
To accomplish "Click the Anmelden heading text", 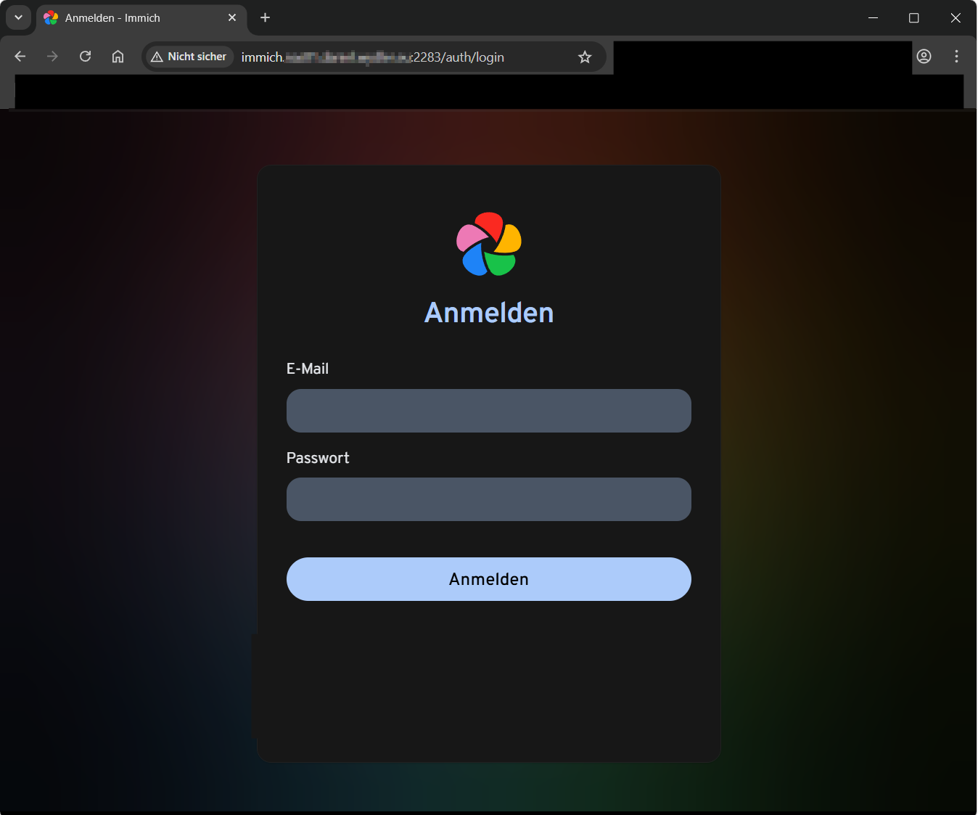I will click(489, 313).
